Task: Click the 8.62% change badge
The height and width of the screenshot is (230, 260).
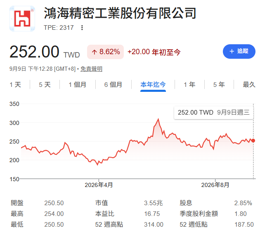Action: [106, 52]
